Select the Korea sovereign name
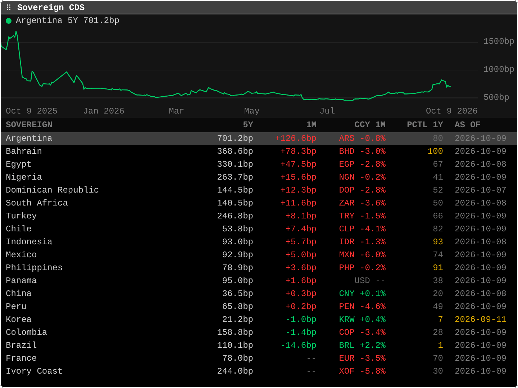The width and height of the screenshot is (518, 388). point(19,319)
